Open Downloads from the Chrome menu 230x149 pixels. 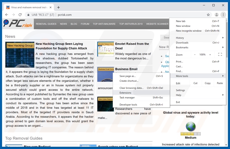tap(197, 43)
